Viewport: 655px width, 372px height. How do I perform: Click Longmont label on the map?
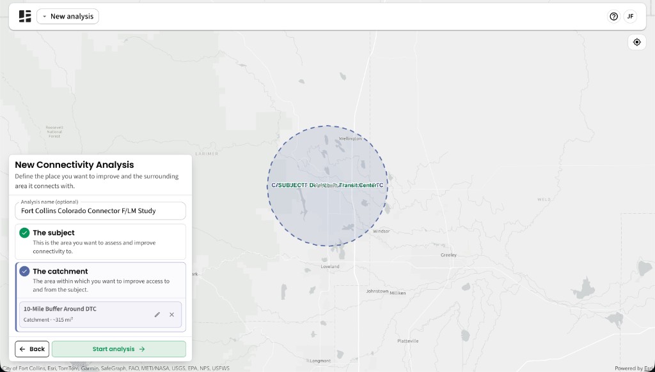coord(320,361)
